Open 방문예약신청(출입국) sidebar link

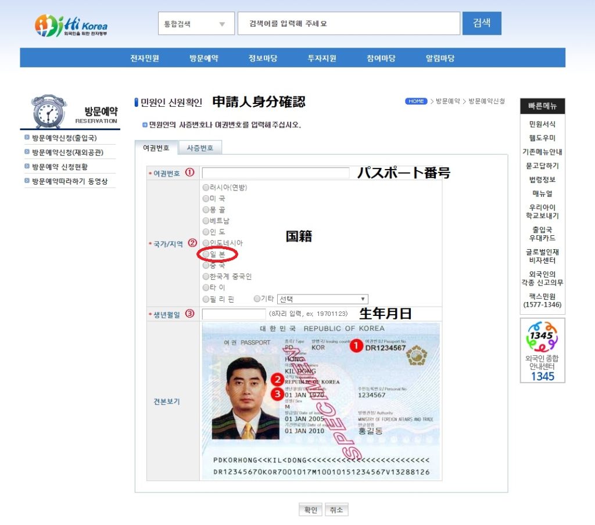tap(64, 138)
